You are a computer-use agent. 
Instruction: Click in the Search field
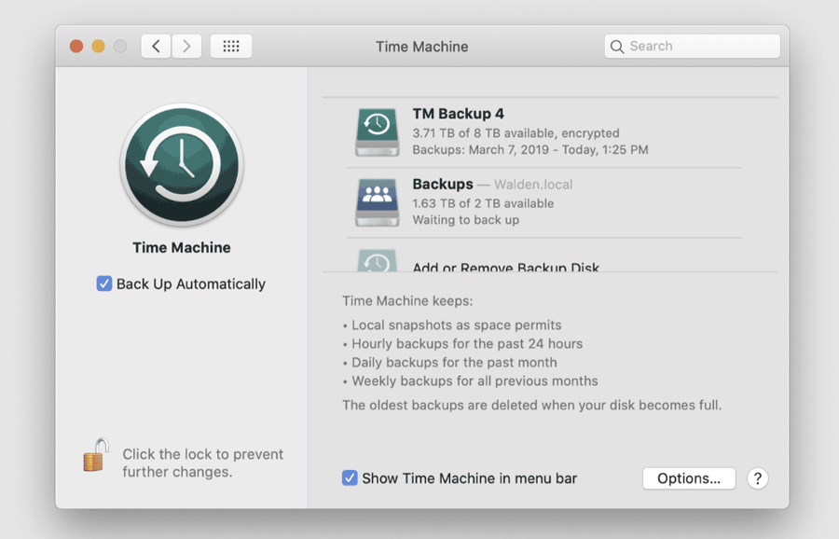(x=693, y=46)
